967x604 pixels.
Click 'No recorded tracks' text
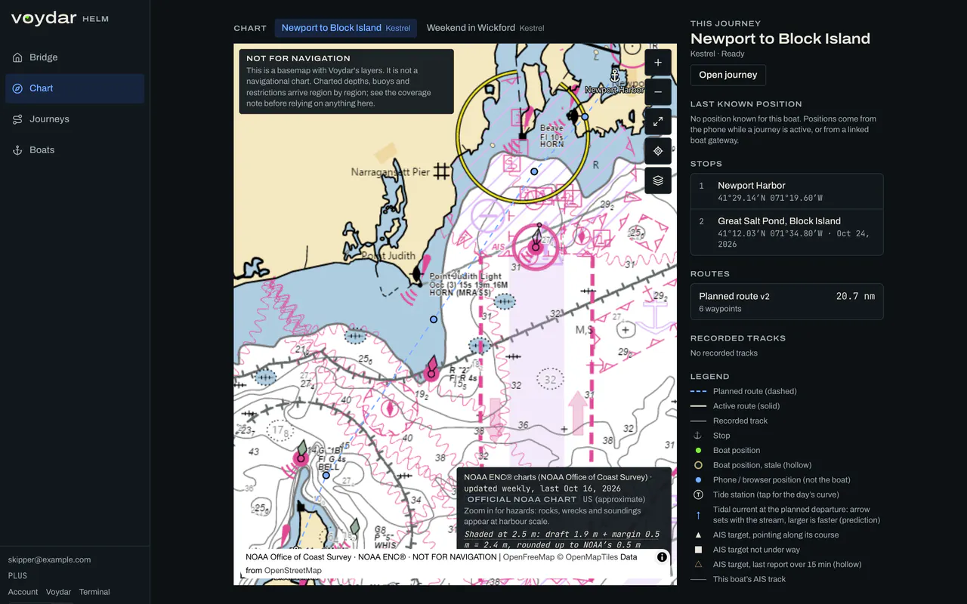click(x=724, y=353)
